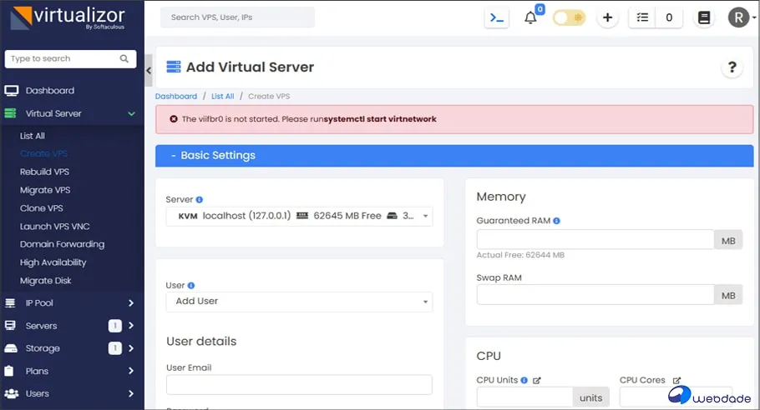
Task: Click the help question mark icon
Action: [732, 67]
